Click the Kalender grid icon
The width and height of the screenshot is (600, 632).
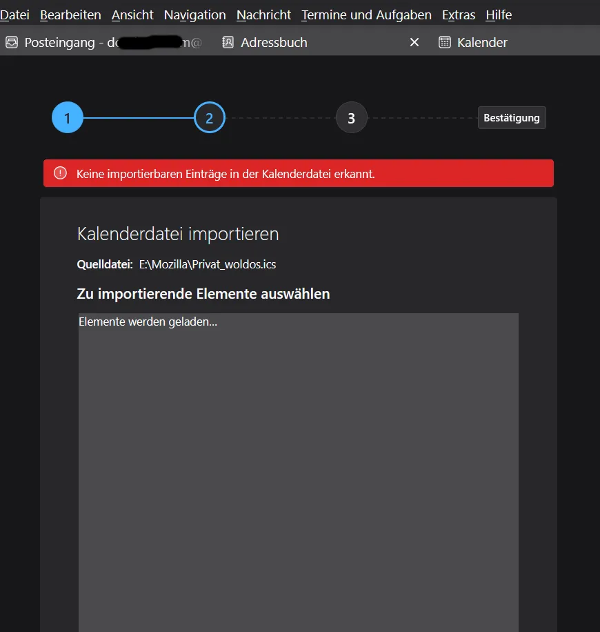(444, 42)
